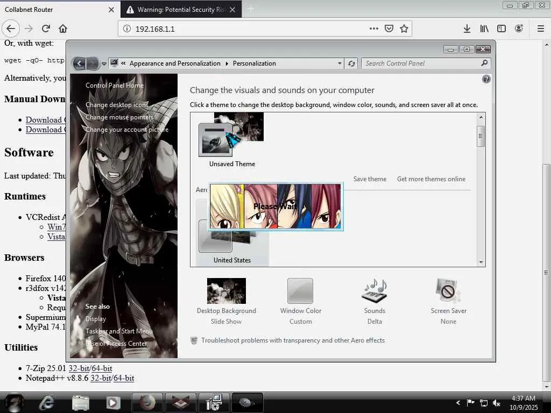The image size is (551, 413).
Task: Click Get more themes online
Action: (x=431, y=179)
